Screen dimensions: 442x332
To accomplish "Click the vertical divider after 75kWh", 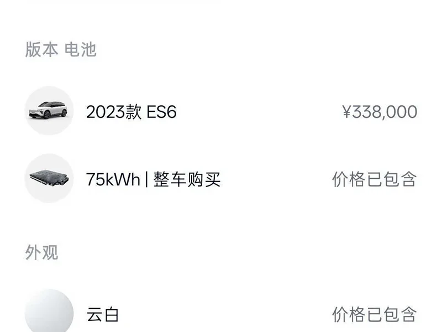I will pyautogui.click(x=146, y=179).
